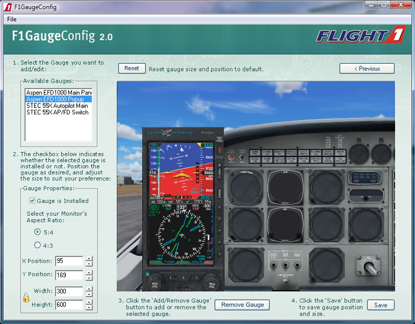Viewport: 415px width, 324px height.
Task: Choose the 4:3 aspect ratio
Action: coord(37,245)
